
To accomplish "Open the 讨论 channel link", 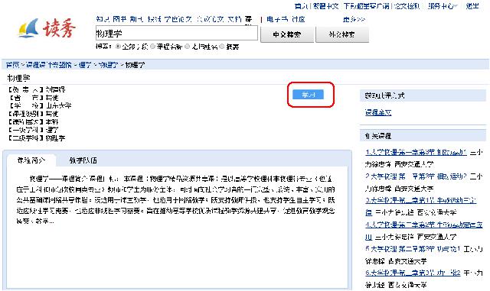I will 299,19.
